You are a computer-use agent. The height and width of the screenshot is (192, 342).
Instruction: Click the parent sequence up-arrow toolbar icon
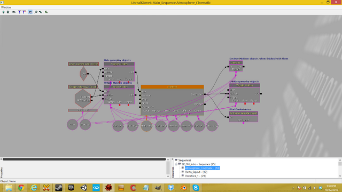pos(3,12)
